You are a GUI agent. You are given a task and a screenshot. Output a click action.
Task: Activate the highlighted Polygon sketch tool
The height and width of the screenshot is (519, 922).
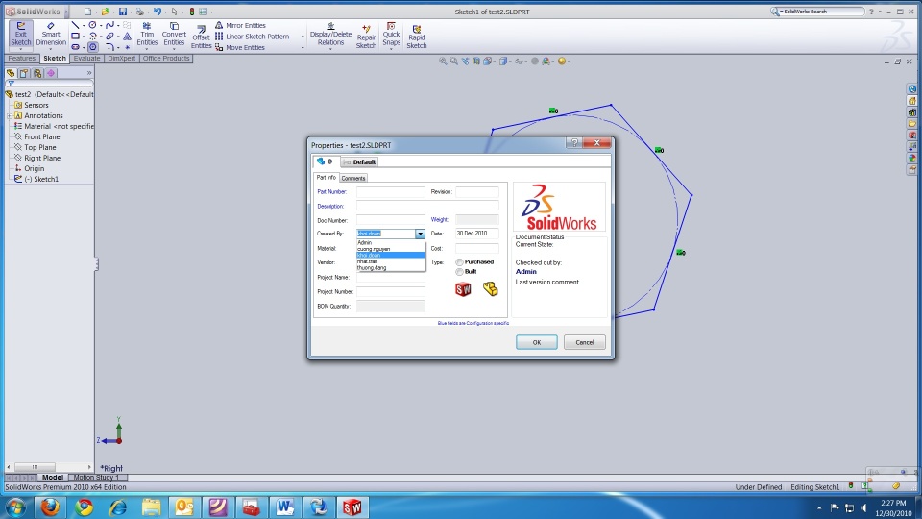93,47
